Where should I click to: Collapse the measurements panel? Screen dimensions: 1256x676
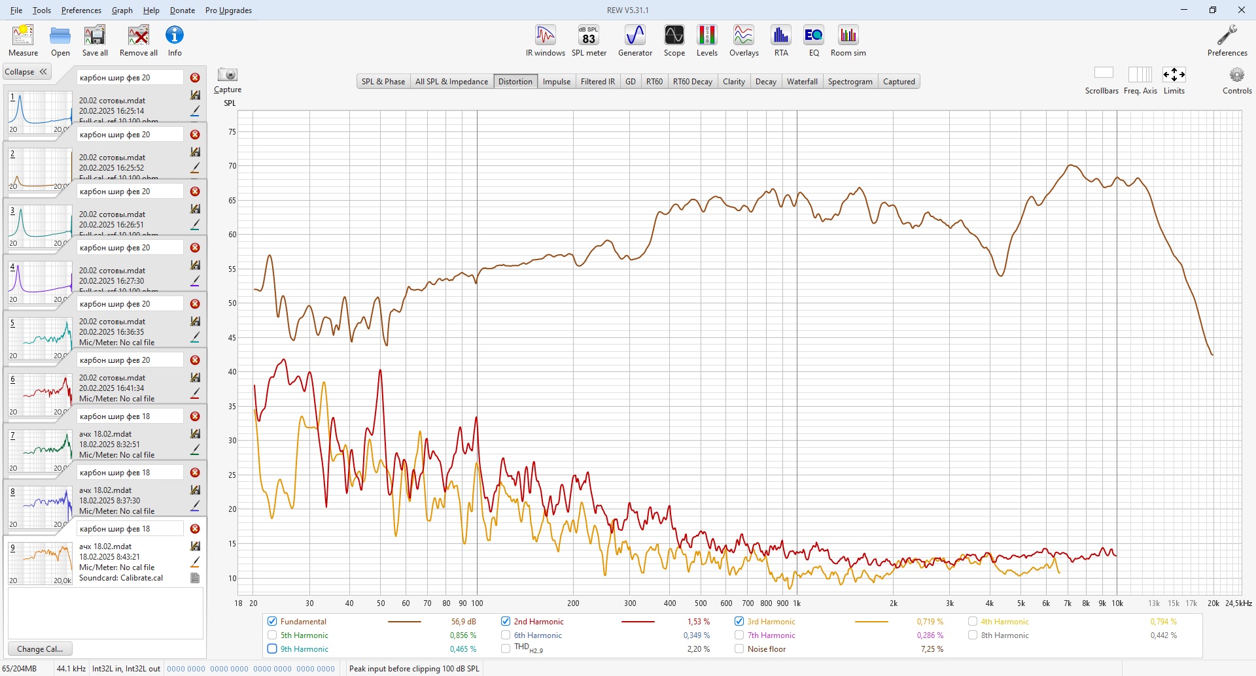click(26, 72)
